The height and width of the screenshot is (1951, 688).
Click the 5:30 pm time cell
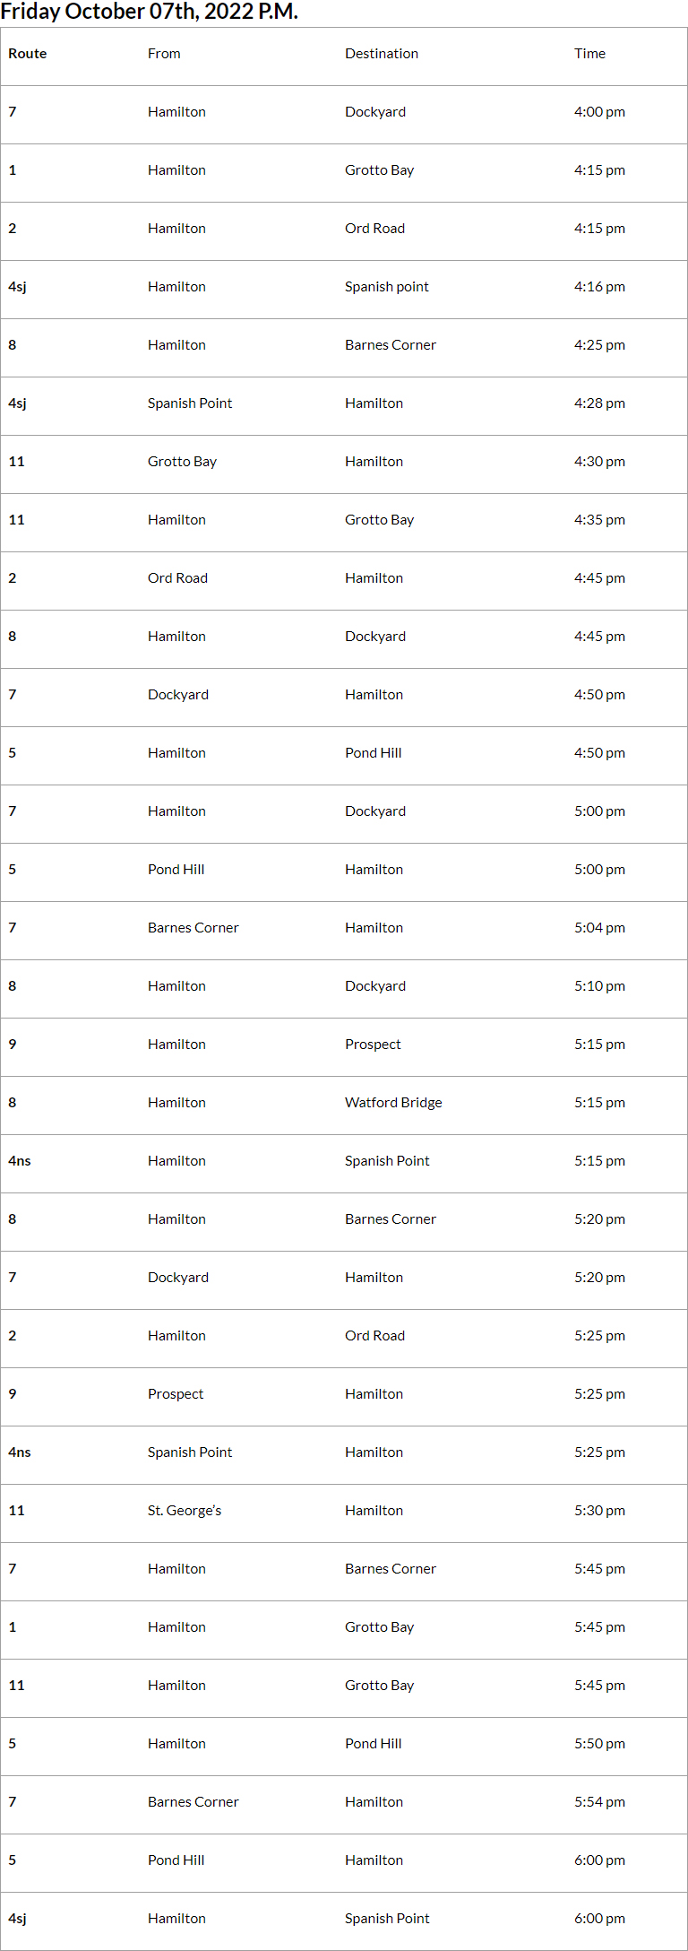pos(599,1511)
